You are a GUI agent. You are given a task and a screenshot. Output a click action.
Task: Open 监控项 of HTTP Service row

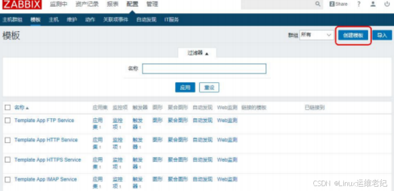118,143
